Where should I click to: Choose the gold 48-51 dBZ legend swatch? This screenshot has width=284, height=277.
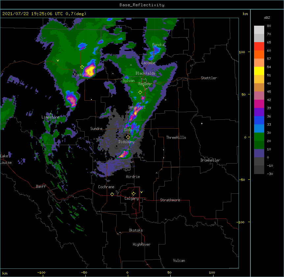coord(259,79)
